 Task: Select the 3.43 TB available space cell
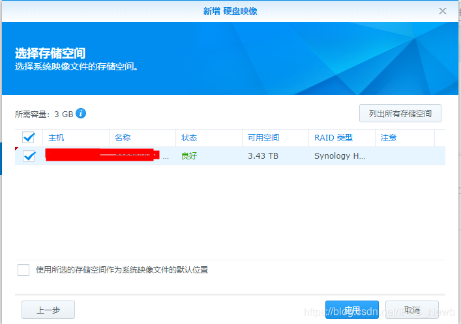(263, 156)
